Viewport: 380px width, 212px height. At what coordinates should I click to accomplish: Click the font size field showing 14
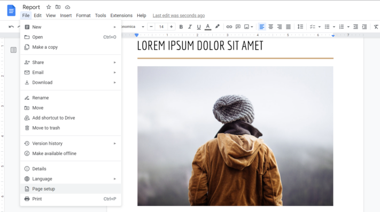[161, 27]
